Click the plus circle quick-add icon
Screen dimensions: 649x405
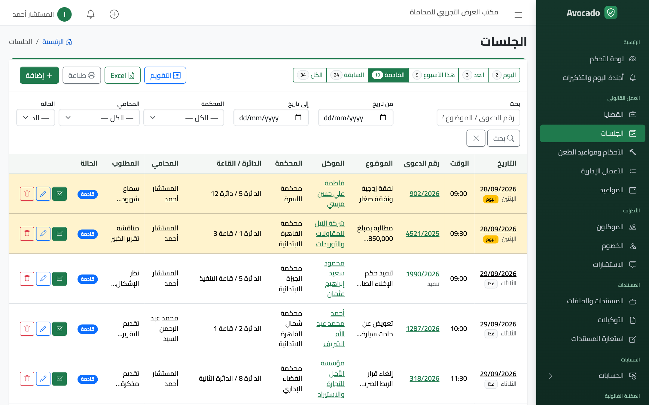point(114,14)
